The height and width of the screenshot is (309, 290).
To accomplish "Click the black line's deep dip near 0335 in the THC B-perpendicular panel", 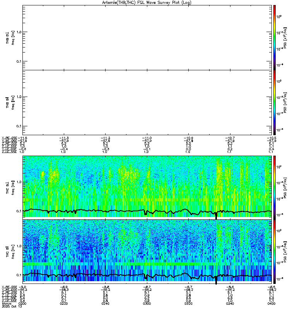I will click(x=216, y=216).
